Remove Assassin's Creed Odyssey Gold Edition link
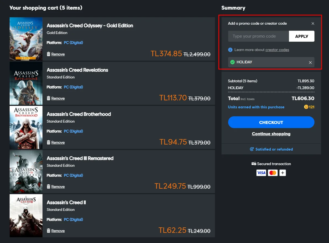The height and width of the screenshot is (243, 329). (58, 54)
